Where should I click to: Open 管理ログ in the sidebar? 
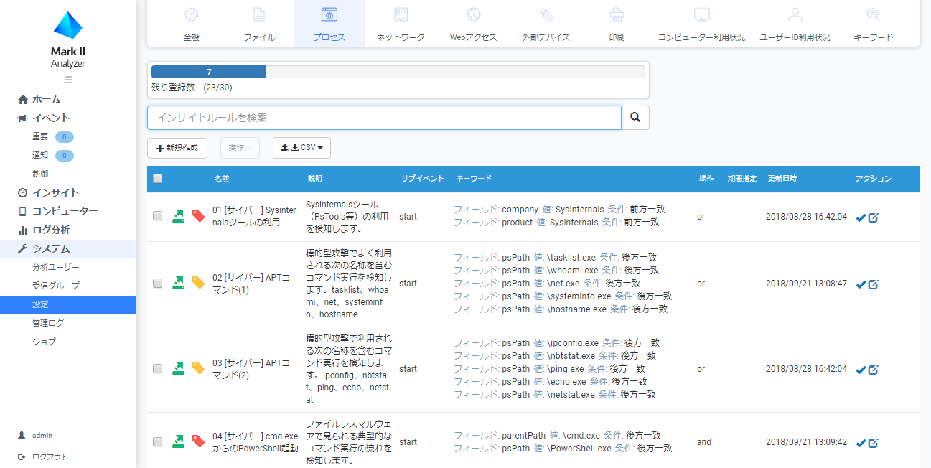pos(48,323)
